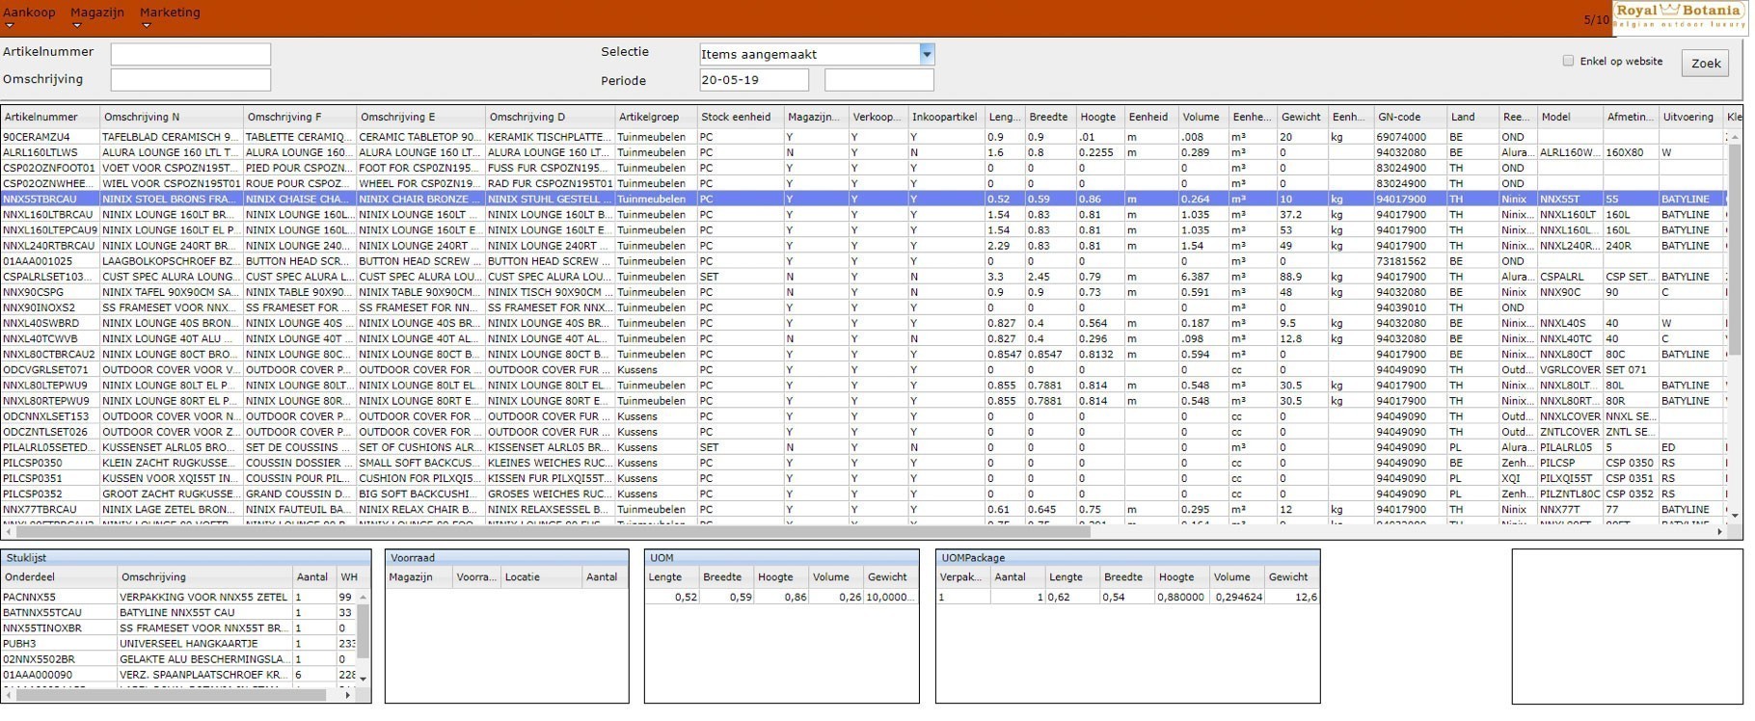Sort by Omschrijving N column header
Screen dimensions: 1755x721
click(172, 117)
